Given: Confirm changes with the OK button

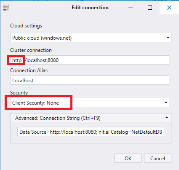Looking at the screenshot, I should pos(128,158).
